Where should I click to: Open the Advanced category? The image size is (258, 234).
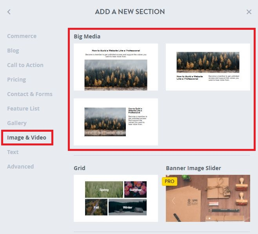[20, 167]
